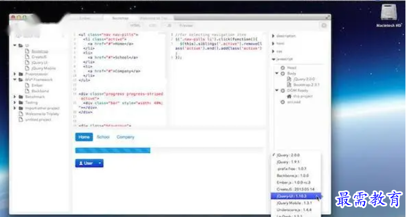Toggle the HTML pane button
The width and height of the screenshot is (406, 217).
point(135,26)
